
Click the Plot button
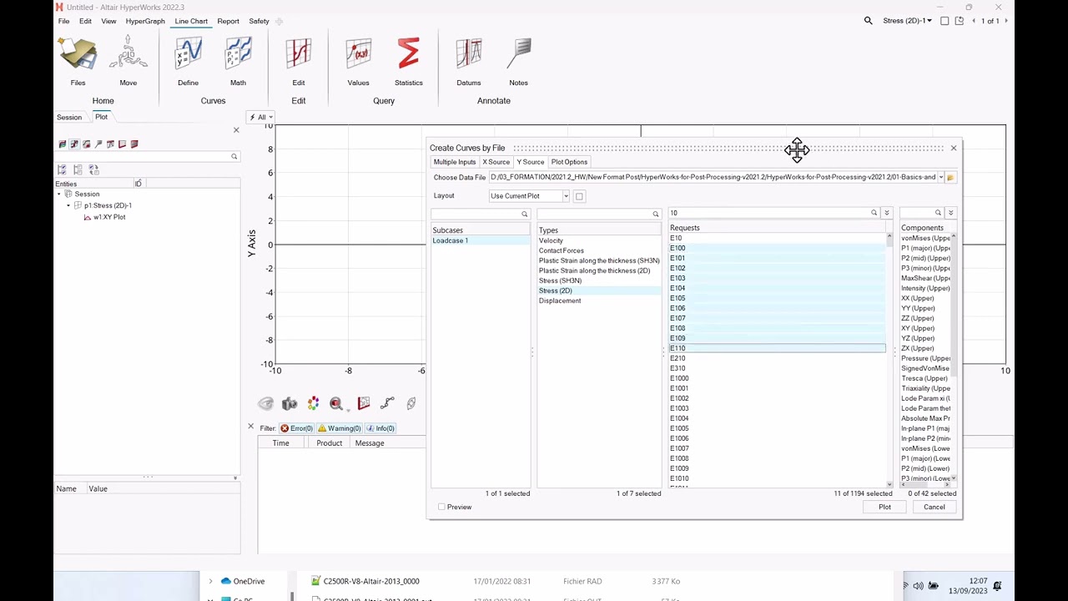click(884, 507)
